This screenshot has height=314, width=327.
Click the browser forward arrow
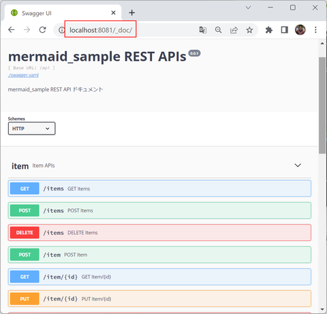(x=27, y=30)
